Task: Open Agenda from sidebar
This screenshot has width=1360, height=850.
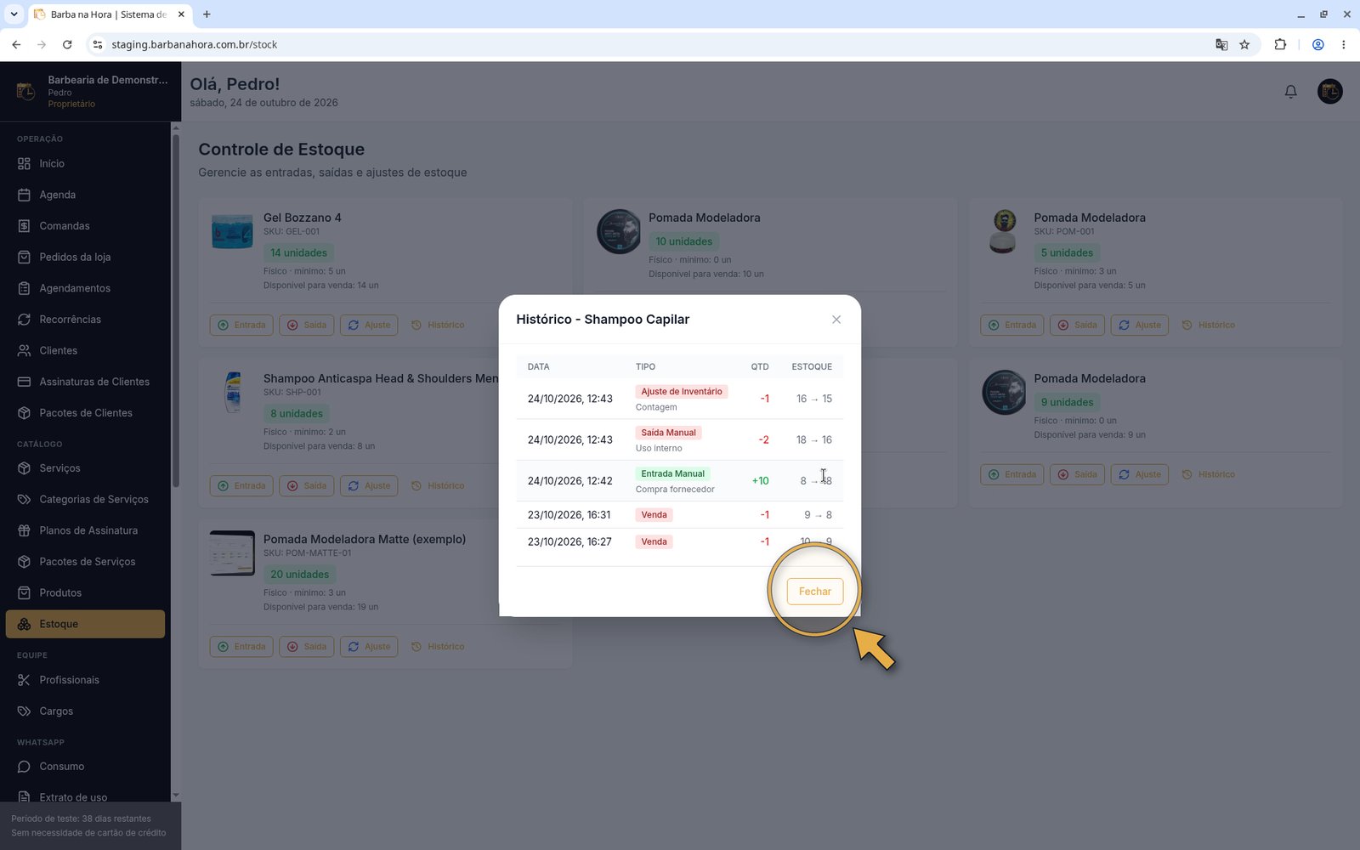Action: [85, 195]
